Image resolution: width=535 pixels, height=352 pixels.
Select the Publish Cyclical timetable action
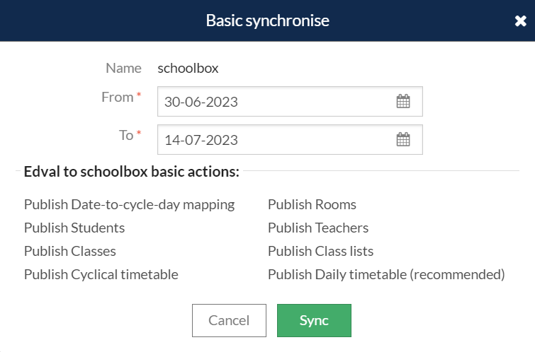point(101,274)
